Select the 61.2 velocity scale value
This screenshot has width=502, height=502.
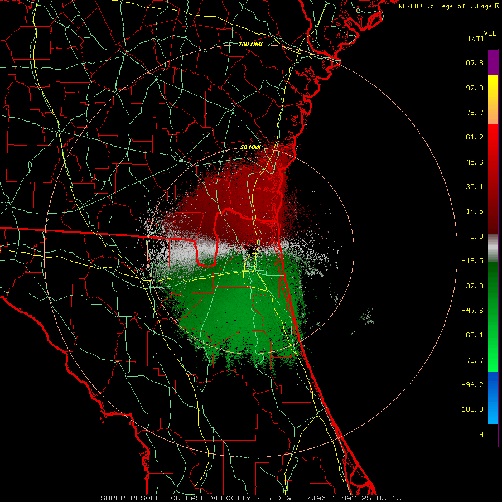pyautogui.click(x=475, y=137)
